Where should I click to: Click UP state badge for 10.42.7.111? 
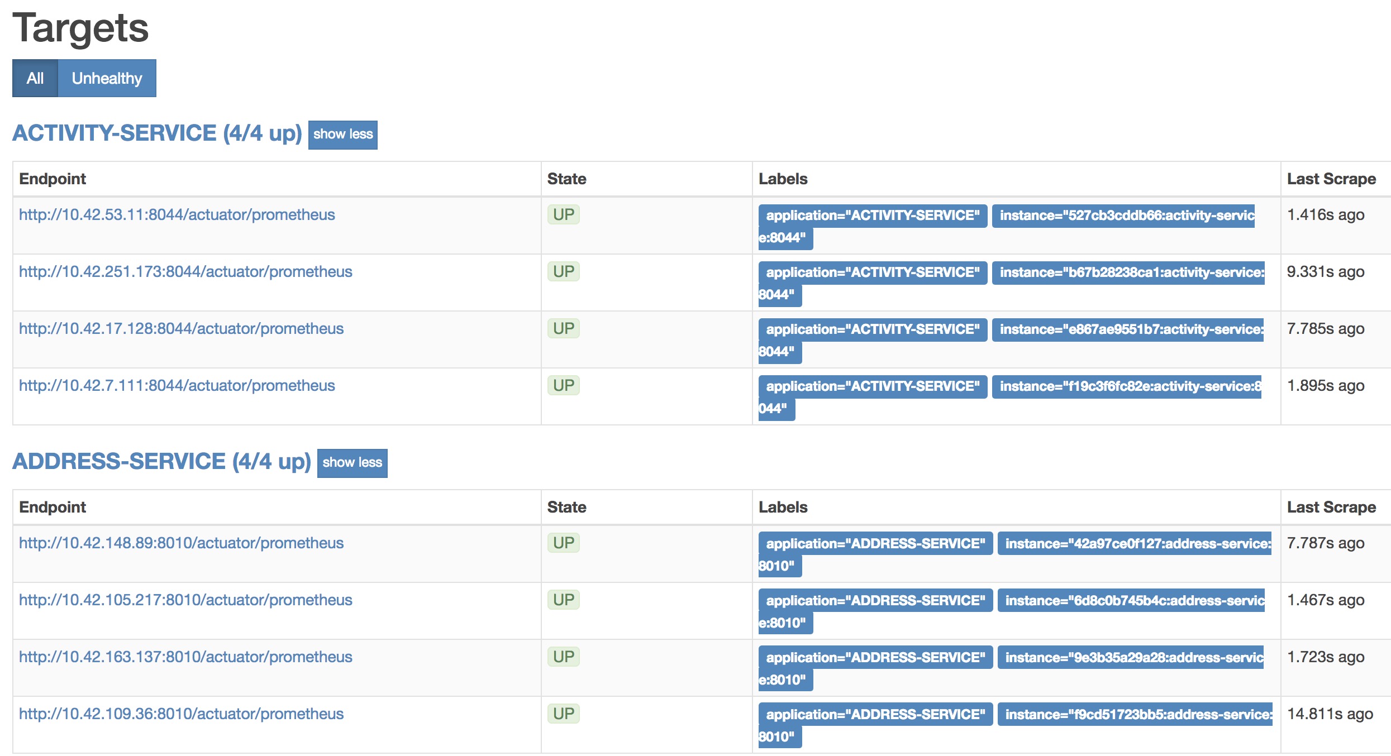click(x=563, y=385)
